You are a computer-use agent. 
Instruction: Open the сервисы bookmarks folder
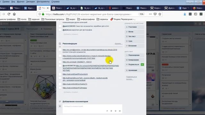pos(102,19)
